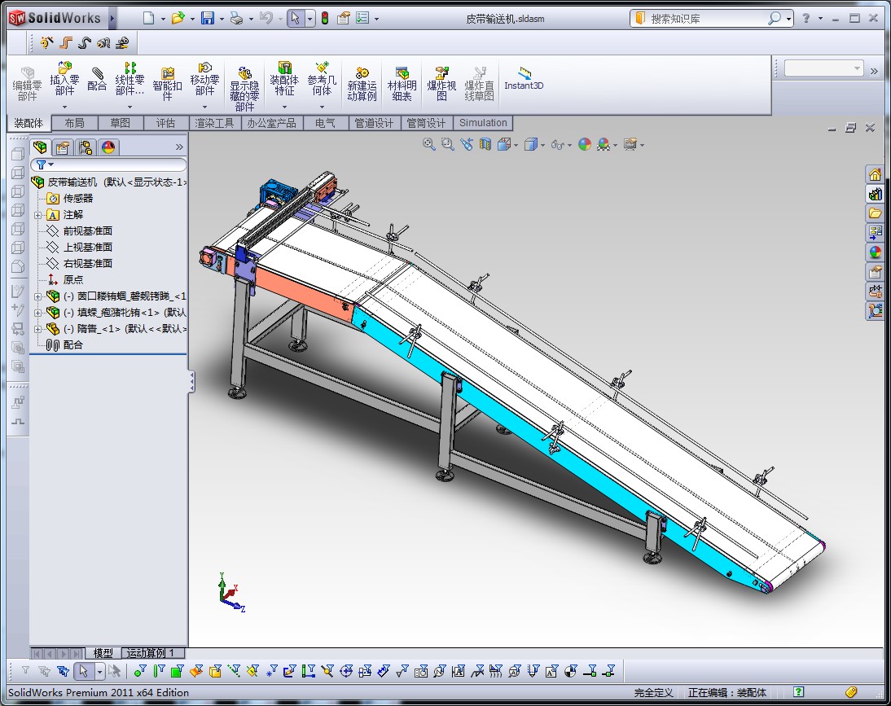Open the empty combo box at ribbon right

824,68
